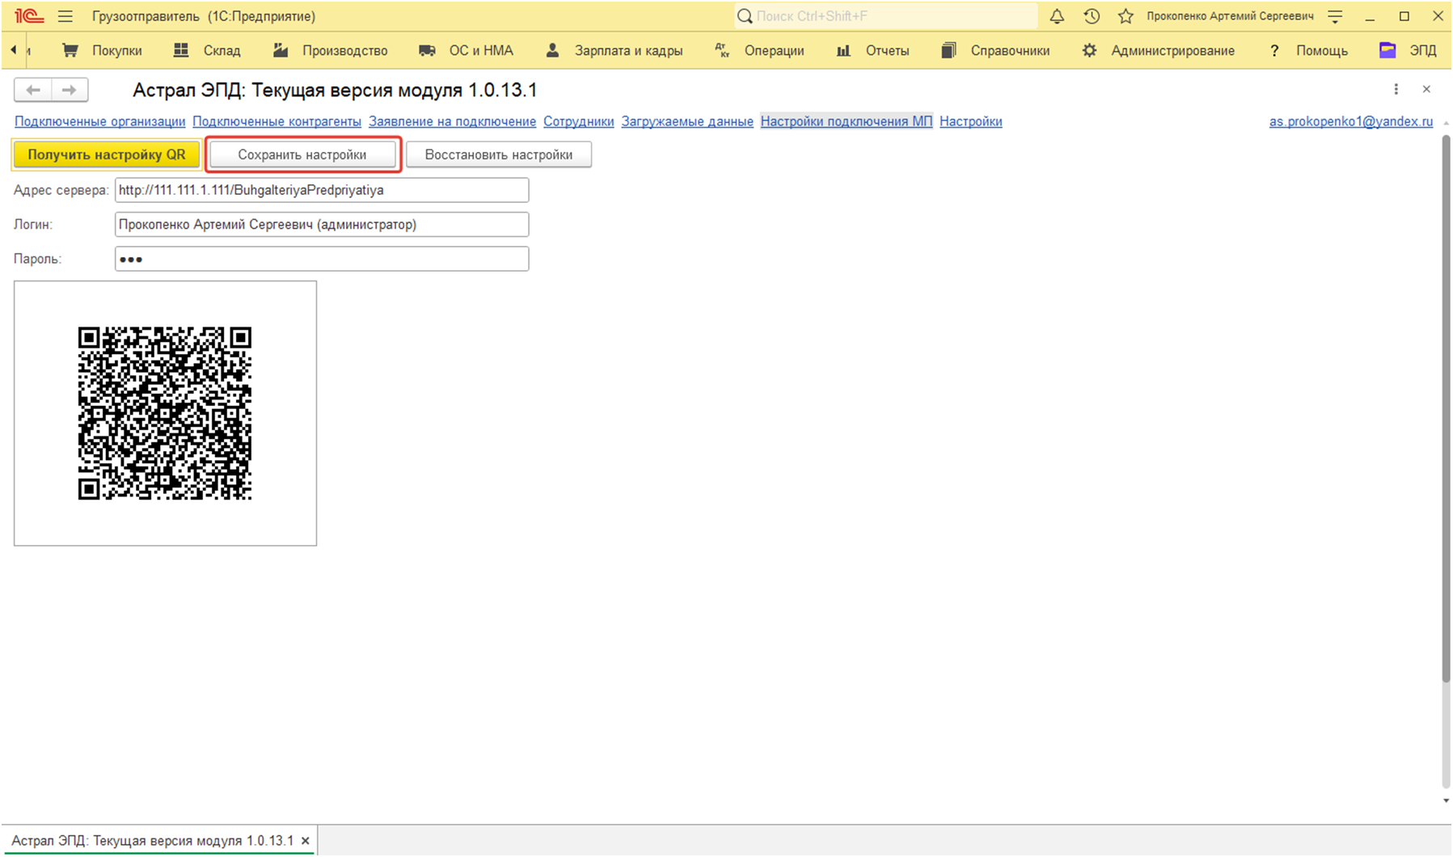Image resolution: width=1453 pixels, height=857 pixels.
Task: Click the search field magnifier icon
Action: click(x=745, y=16)
